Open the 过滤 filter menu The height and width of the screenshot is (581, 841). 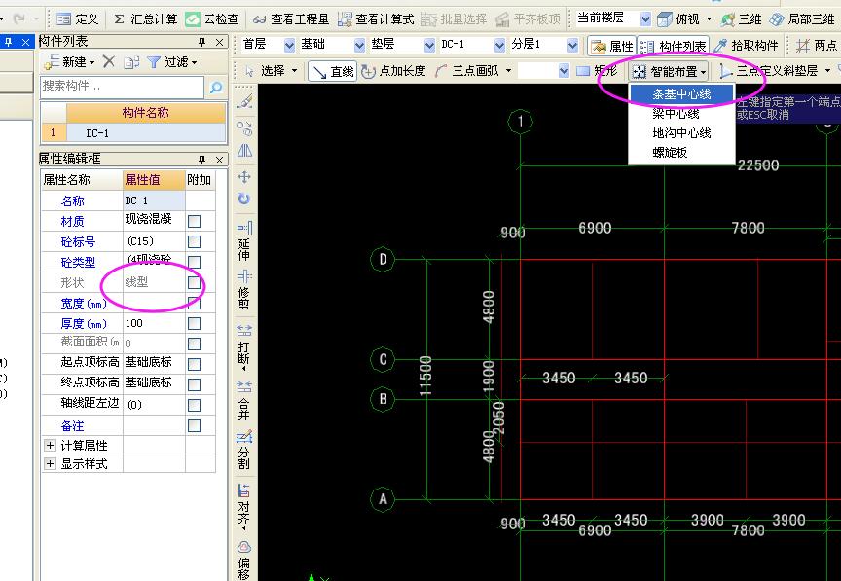(171, 62)
